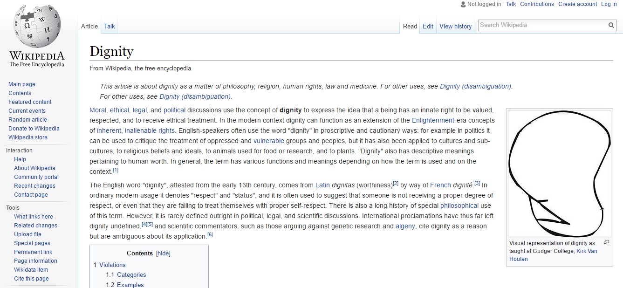Jump to 1.2 Examples section
This screenshot has width=623, height=288.
(x=130, y=285)
